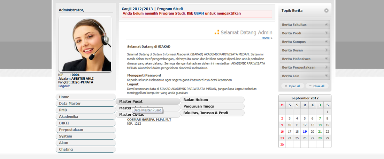Open the Akademika sidebar menu
This screenshot has width=384, height=159.
coord(85,117)
